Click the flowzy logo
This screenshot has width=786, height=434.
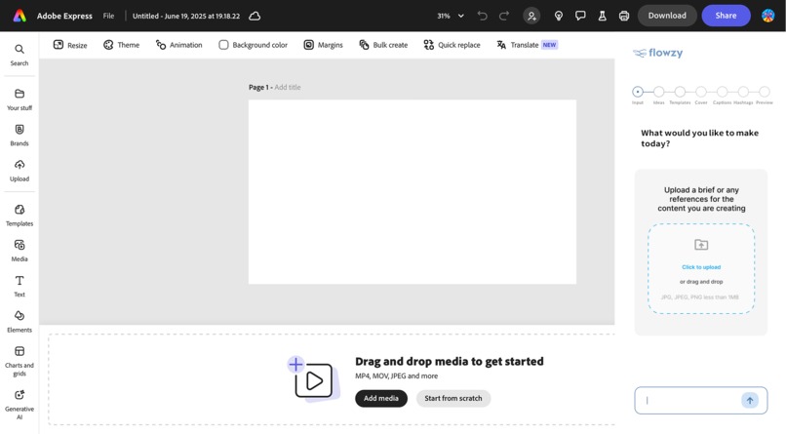click(x=657, y=53)
